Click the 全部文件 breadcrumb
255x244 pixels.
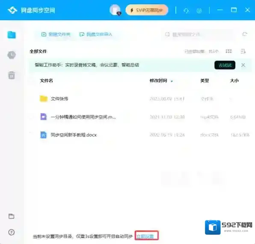[x=38, y=51]
